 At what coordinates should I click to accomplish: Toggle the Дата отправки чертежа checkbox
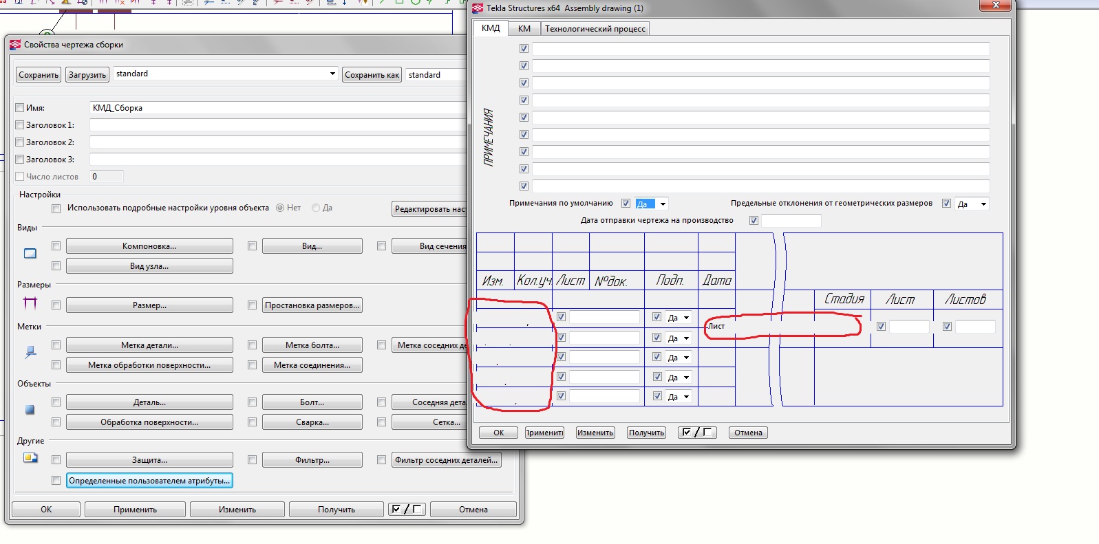[754, 221]
